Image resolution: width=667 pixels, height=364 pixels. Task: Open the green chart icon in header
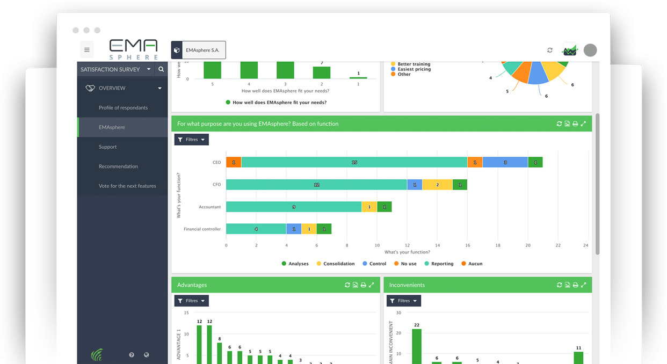coord(569,50)
